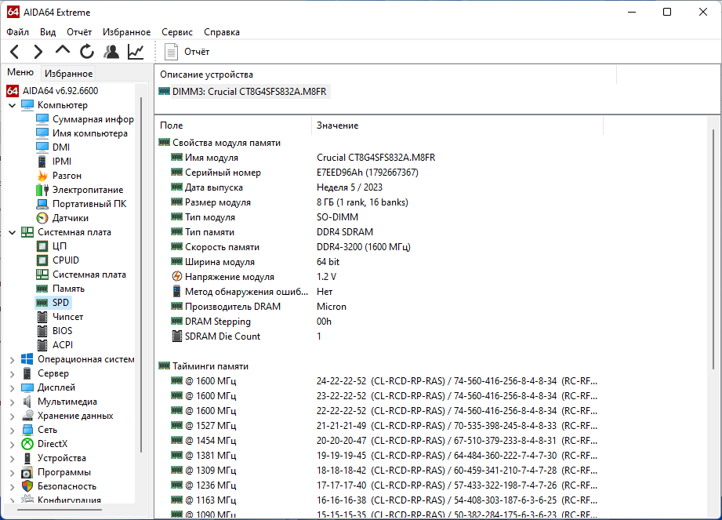
Task: Go back with the left arrow toolbar icon
Action: click(x=15, y=52)
